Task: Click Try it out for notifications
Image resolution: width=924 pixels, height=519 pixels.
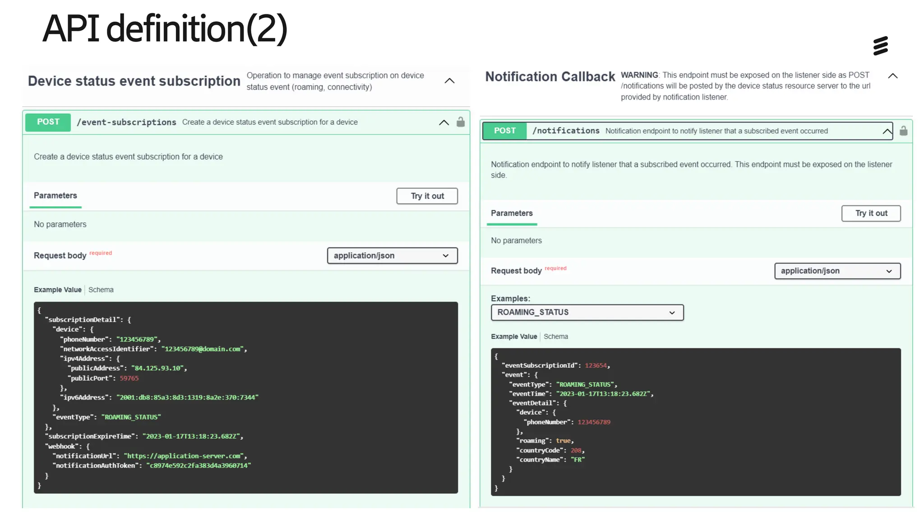Action: click(871, 214)
